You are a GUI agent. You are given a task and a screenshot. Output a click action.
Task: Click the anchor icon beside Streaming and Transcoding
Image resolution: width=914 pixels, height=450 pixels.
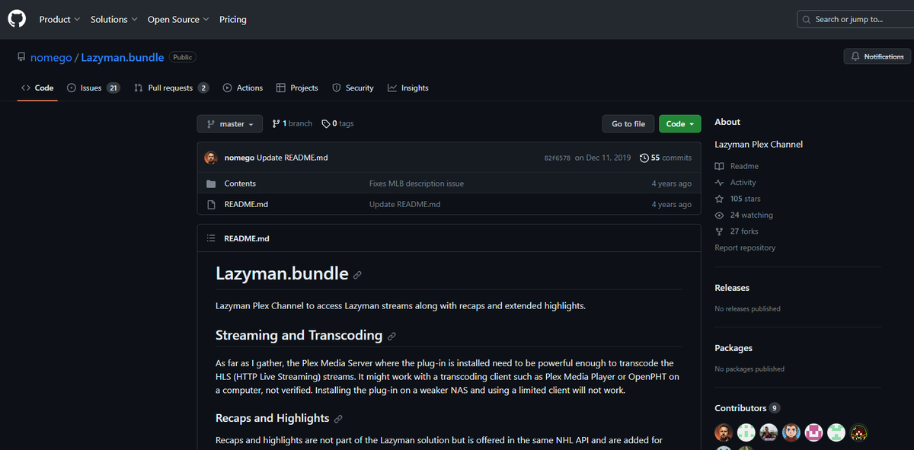point(391,337)
